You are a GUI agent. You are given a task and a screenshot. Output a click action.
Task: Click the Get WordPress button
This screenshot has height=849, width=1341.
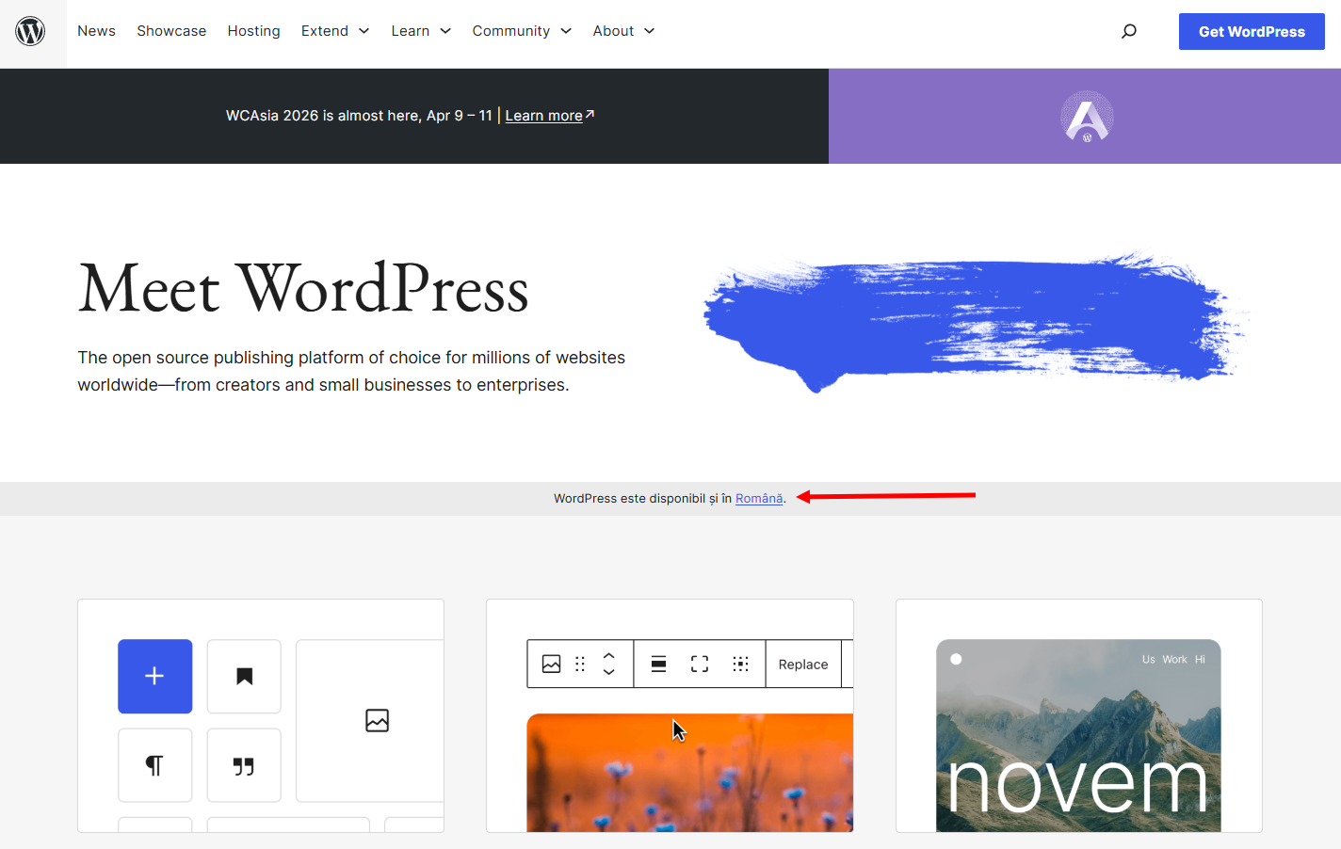tap(1252, 31)
